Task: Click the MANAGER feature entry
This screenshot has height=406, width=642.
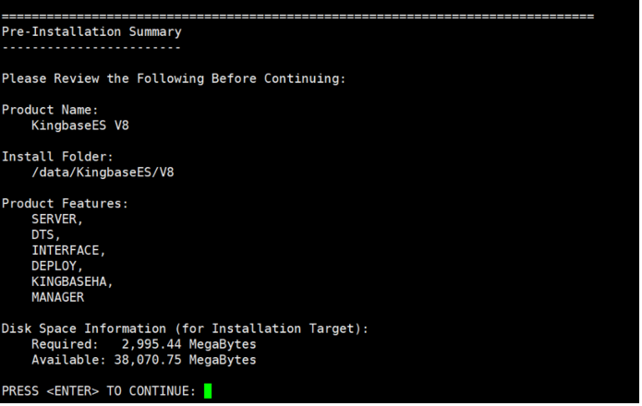Action: (x=57, y=297)
